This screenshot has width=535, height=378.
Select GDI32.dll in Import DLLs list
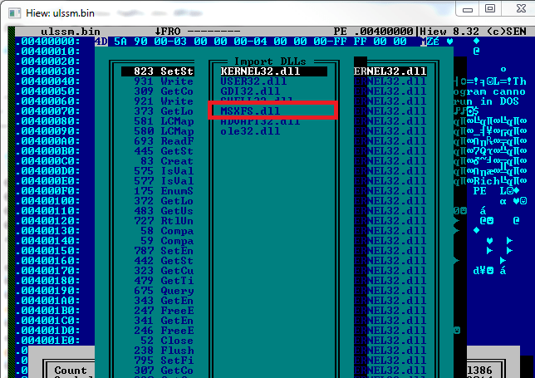(250, 91)
